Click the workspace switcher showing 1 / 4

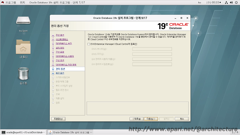tap(235, 132)
